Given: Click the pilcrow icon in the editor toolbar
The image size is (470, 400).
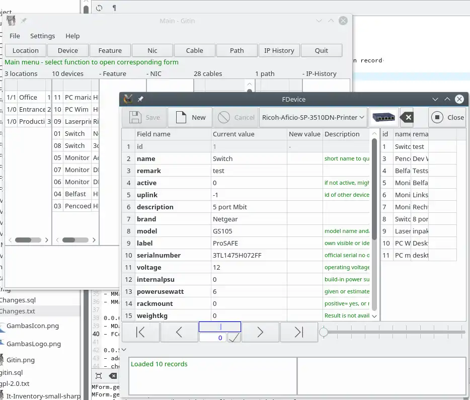Looking at the screenshot, I should (114, 8).
